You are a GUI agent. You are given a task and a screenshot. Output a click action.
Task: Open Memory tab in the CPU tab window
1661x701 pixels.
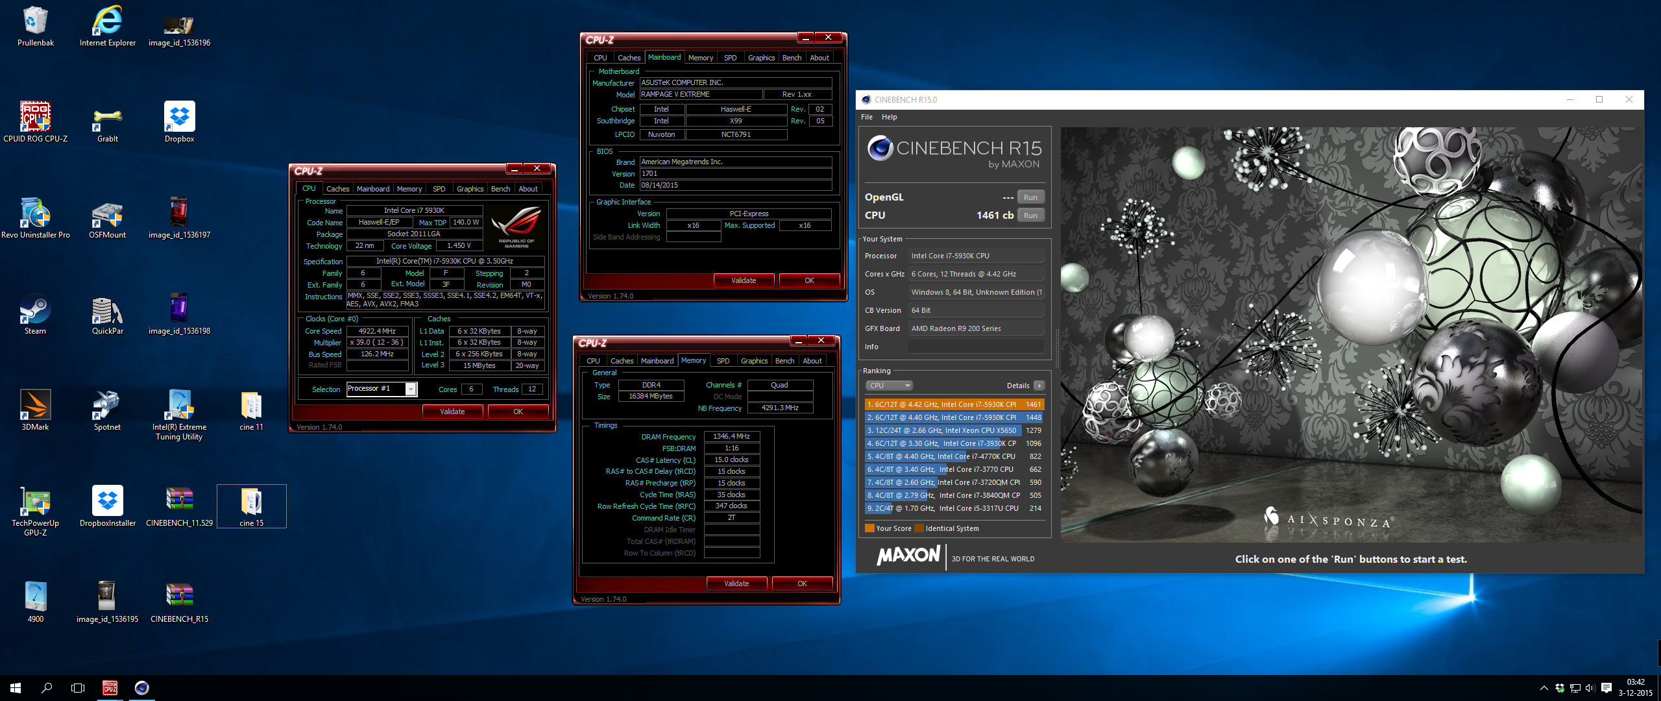[409, 189]
